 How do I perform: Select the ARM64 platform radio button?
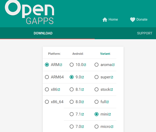coord(47,77)
